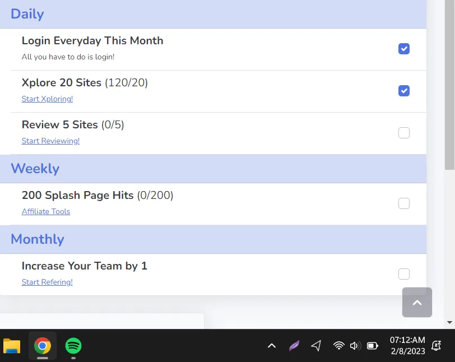Expand the hidden system tray icons
Viewport: 455px width, 362px height.
point(272,346)
